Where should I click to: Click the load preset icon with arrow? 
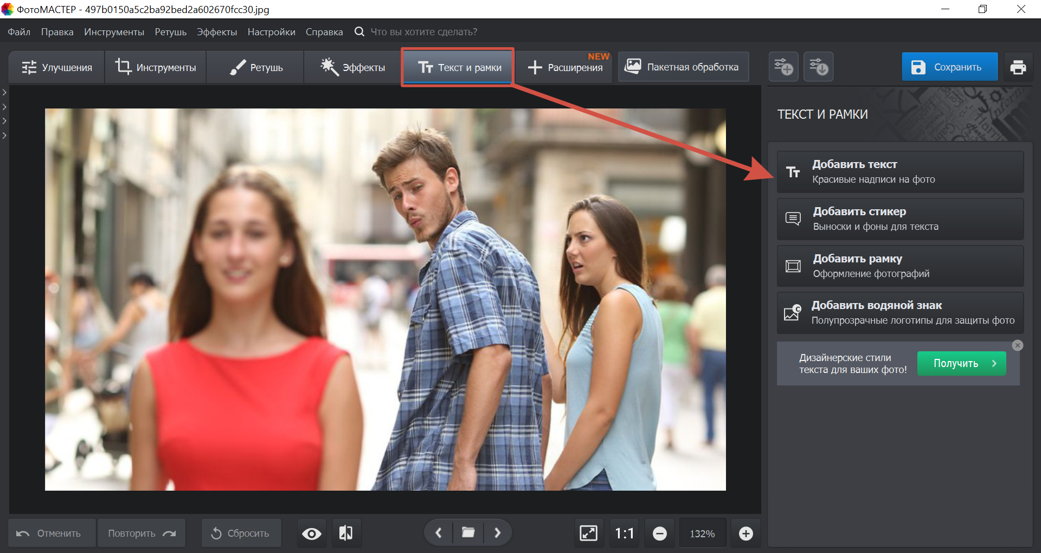coord(818,67)
